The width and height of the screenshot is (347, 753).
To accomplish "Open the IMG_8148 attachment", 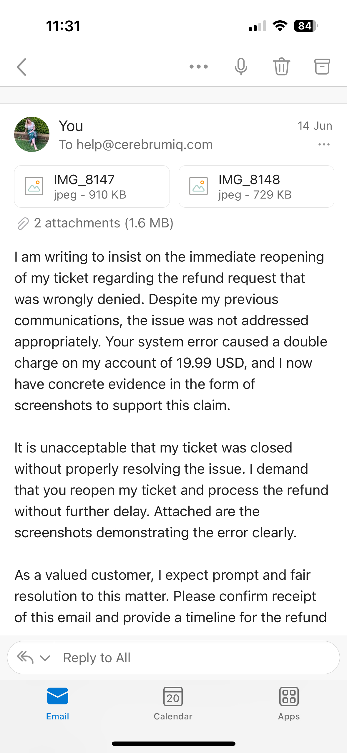I will click(256, 186).
